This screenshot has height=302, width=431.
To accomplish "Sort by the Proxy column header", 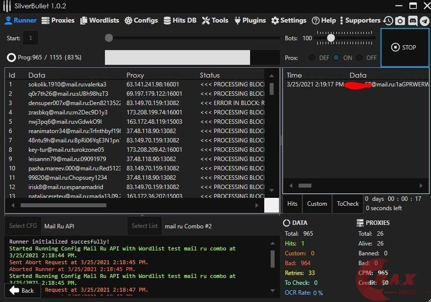I will coord(135,75).
